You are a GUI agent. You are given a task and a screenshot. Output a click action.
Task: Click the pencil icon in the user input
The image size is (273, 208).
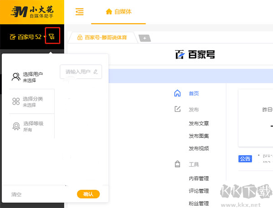pyautogui.click(x=96, y=72)
